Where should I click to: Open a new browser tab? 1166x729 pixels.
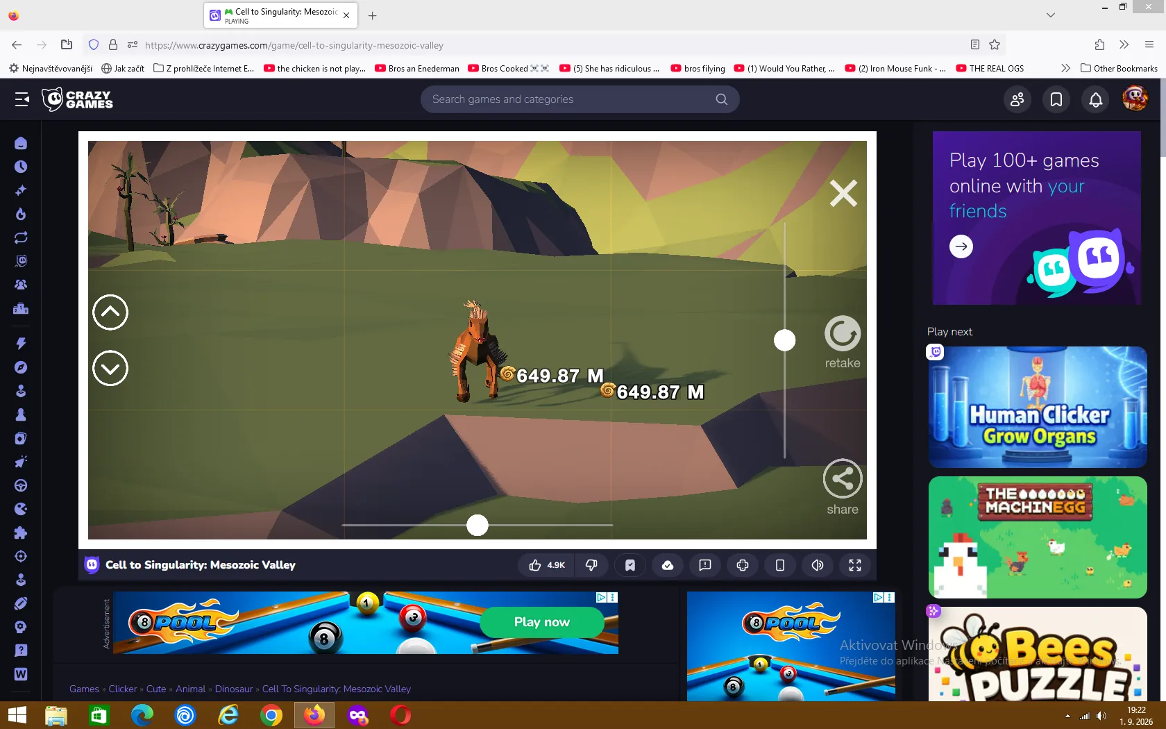(x=373, y=15)
